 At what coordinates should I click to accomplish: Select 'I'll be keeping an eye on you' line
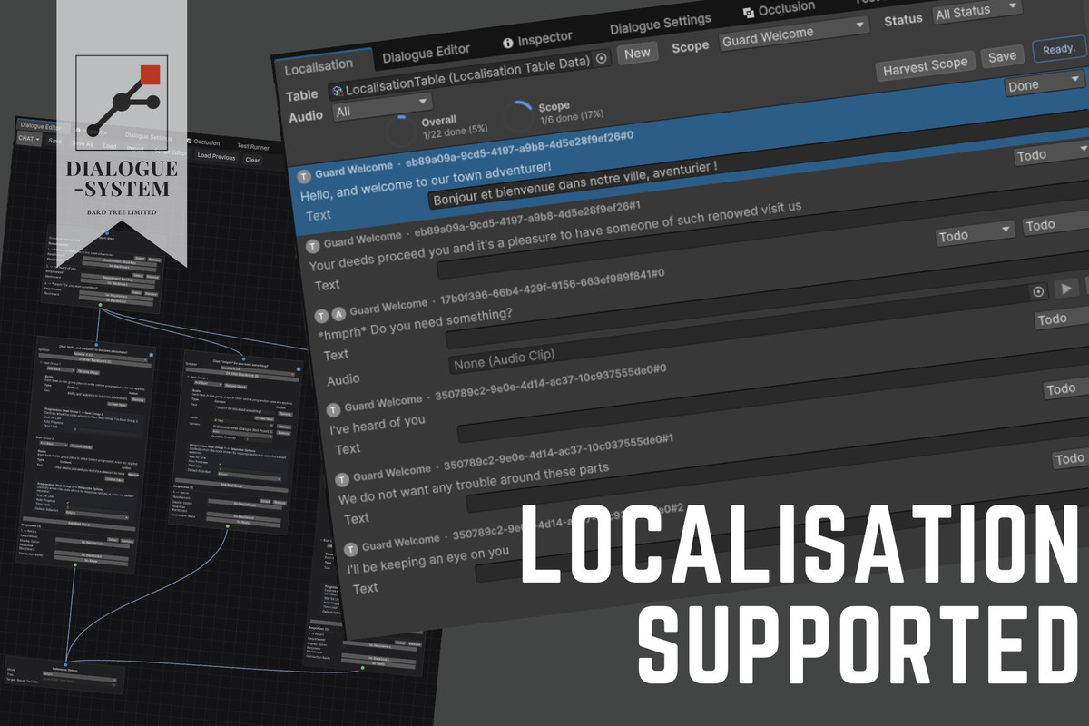(x=428, y=562)
